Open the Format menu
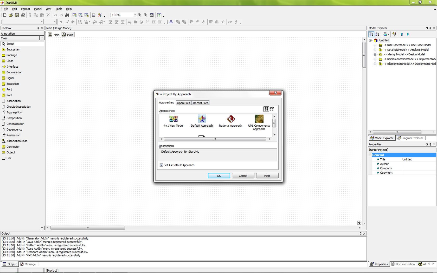This screenshot has width=437, height=273. point(25,9)
